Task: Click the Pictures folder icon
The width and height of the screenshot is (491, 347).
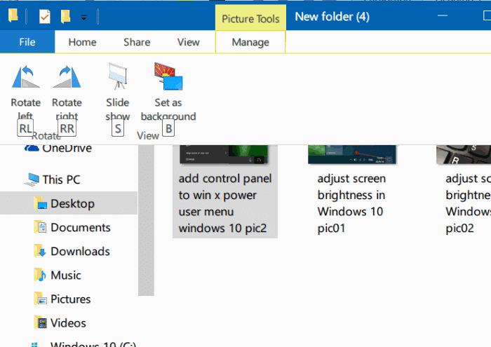Action: (x=40, y=299)
